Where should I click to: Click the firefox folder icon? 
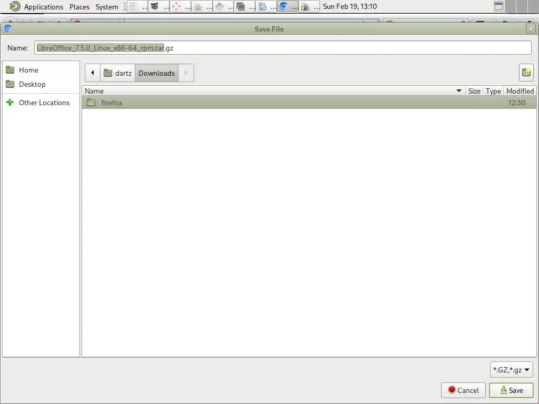point(91,103)
